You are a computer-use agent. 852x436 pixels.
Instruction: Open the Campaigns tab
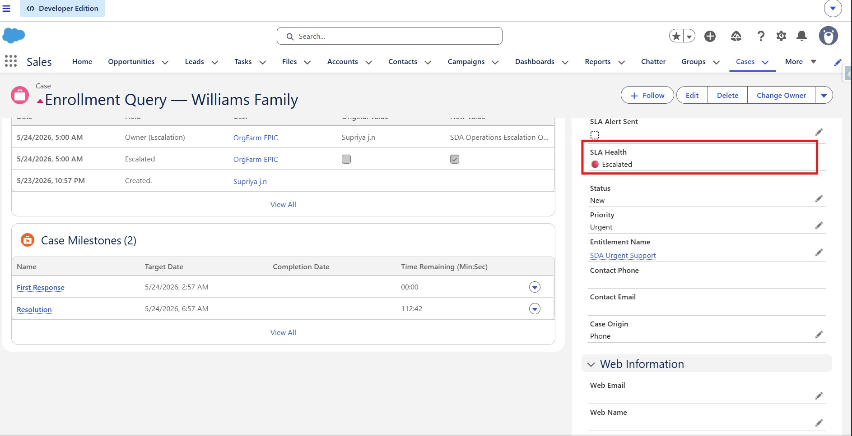[x=466, y=62]
